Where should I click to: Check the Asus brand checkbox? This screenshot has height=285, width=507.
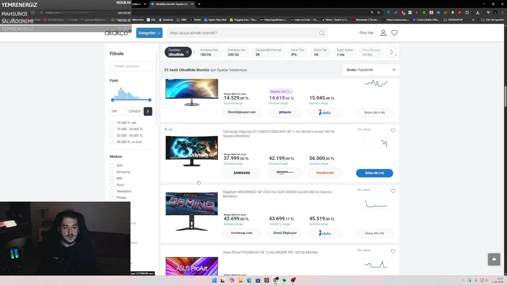[112, 185]
